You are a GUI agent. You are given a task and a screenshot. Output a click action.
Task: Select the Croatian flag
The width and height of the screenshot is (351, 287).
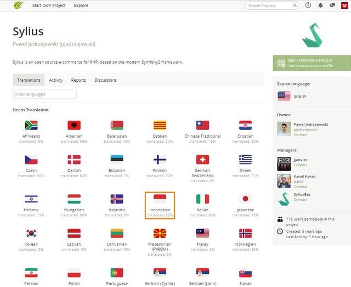[245, 125]
